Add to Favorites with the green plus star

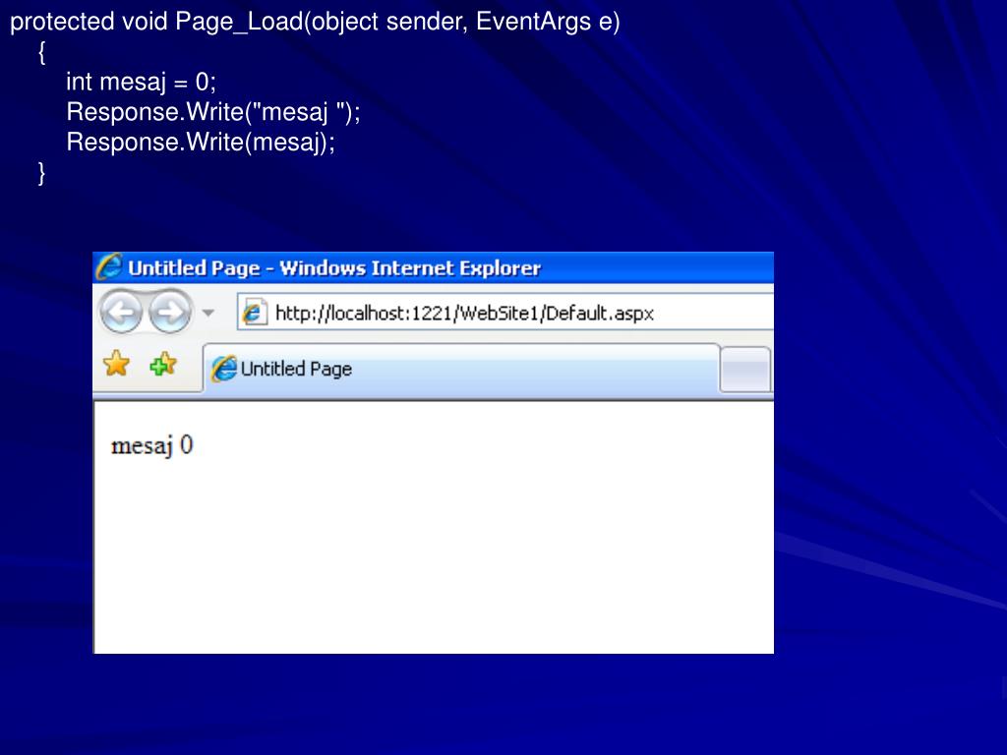click(x=163, y=365)
